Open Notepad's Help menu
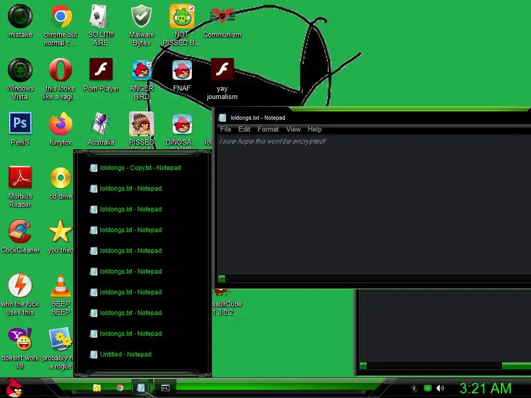The width and height of the screenshot is (531, 398). pyautogui.click(x=315, y=129)
